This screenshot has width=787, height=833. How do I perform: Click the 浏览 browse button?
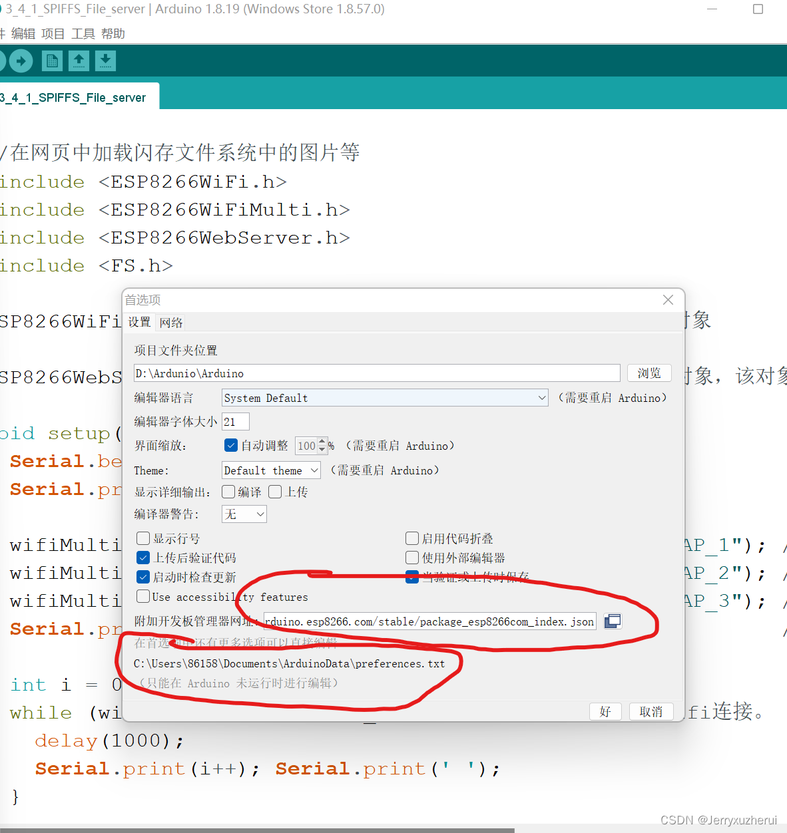[649, 373]
